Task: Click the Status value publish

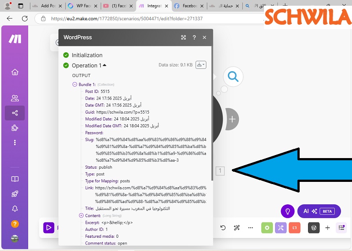Action: click(x=105, y=167)
